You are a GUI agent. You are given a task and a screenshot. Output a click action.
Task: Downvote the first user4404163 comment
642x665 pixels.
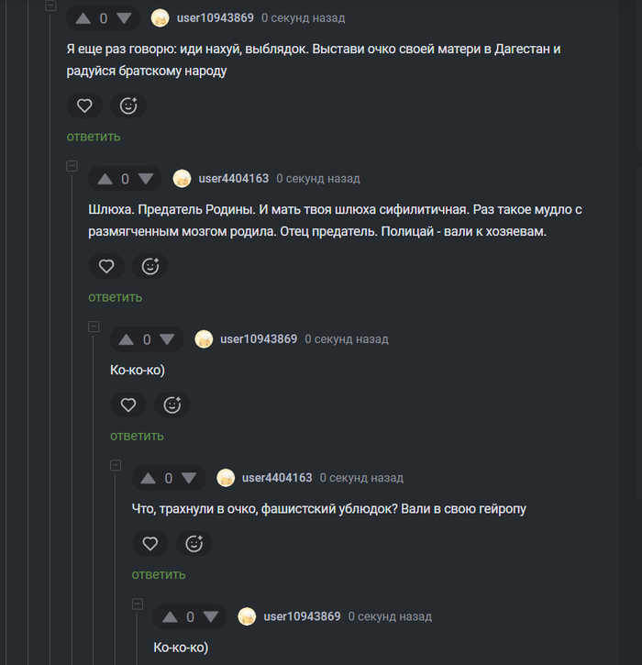tap(146, 179)
